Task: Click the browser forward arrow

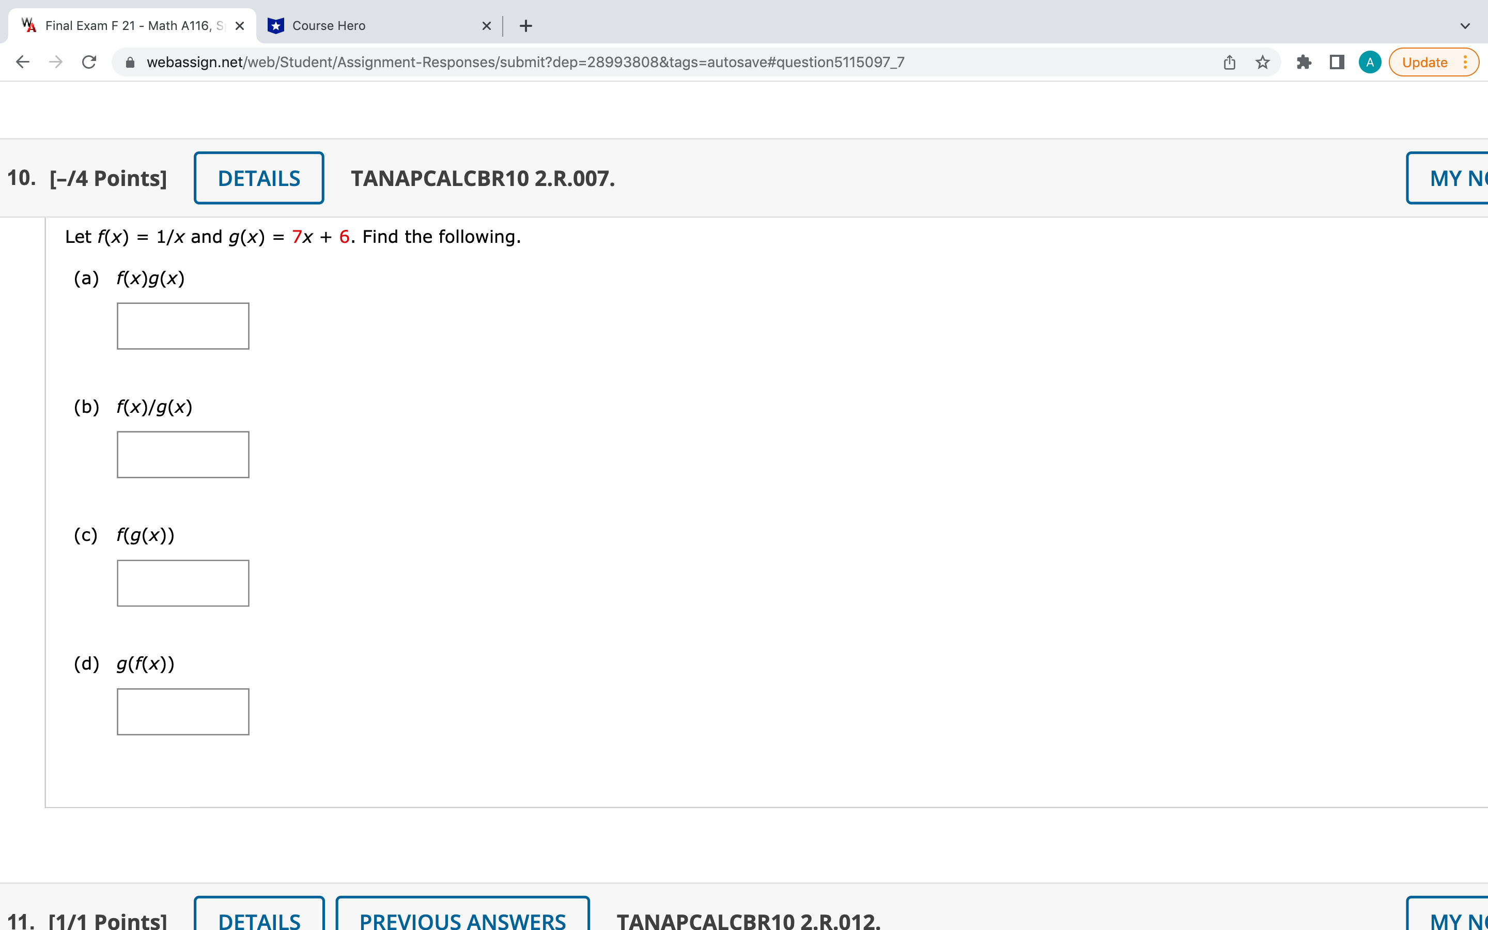Action: pos(56,62)
